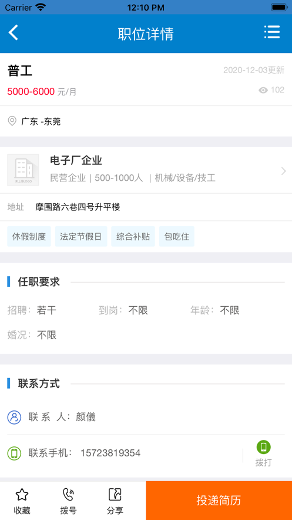Go back using the top-left arrow

(x=14, y=33)
